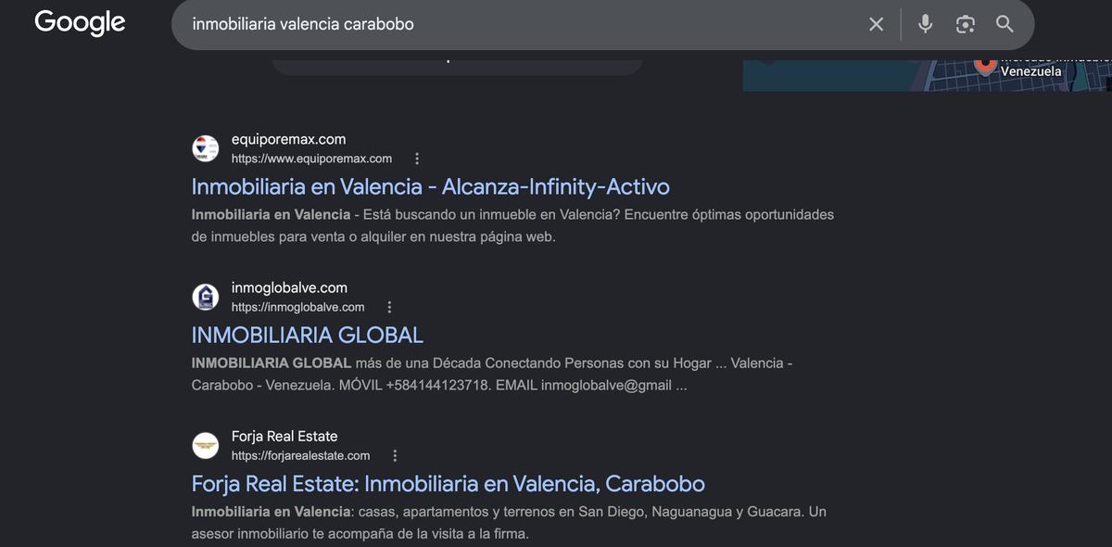Open more options for equiporemax.com result
Viewport: 1112px width, 547px height.
coord(417,159)
